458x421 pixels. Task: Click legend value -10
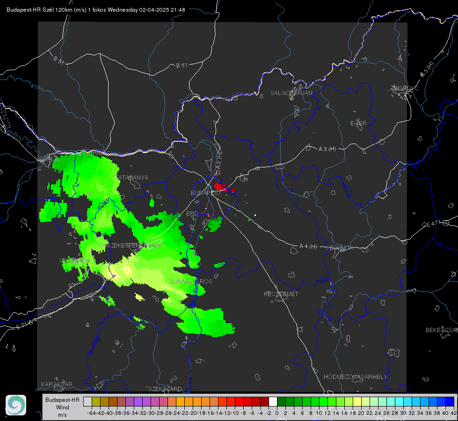(x=234, y=413)
